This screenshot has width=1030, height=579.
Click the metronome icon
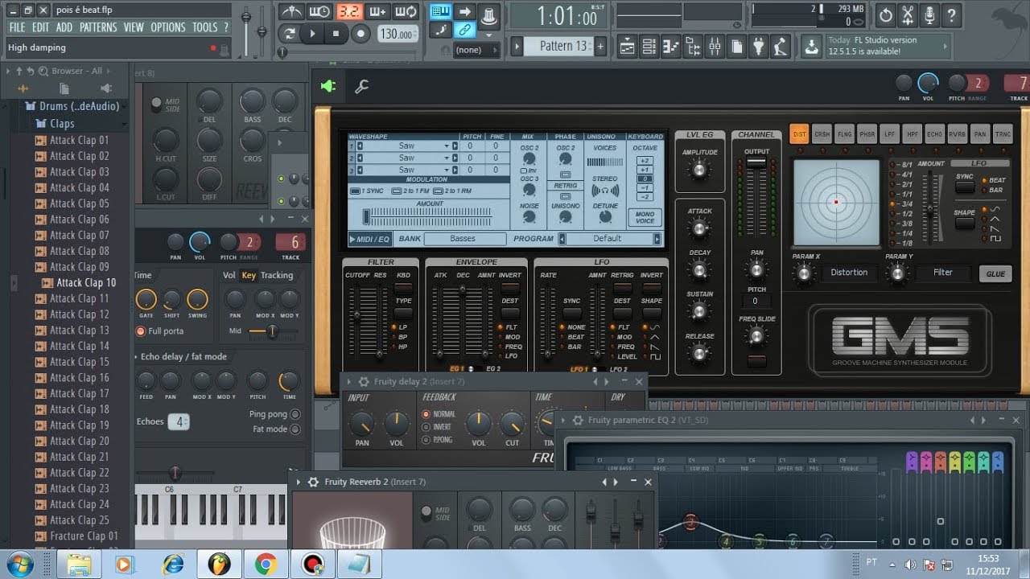click(290, 12)
